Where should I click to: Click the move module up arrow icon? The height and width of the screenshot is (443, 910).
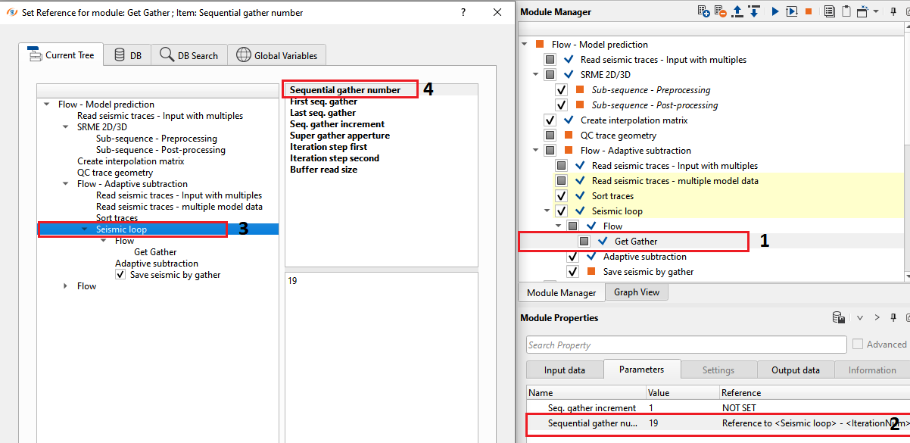pyautogui.click(x=739, y=11)
